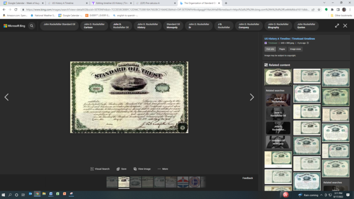Screen dimensions: 354x199
Task: Open US History A Timeline title link
Action: [x=289, y=39]
